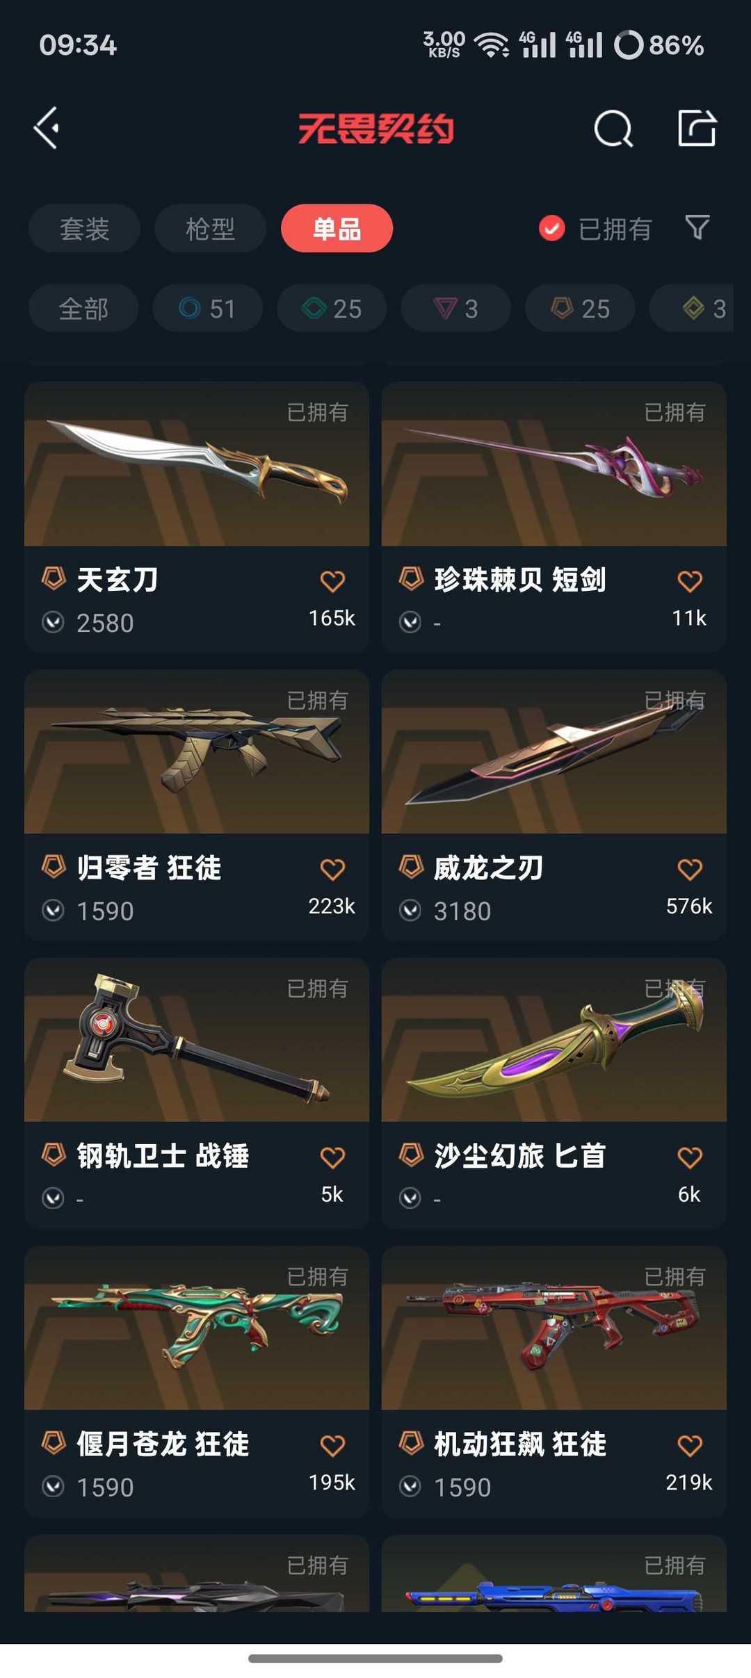Favorite the 天玄刀 skin with heart icon

(332, 580)
